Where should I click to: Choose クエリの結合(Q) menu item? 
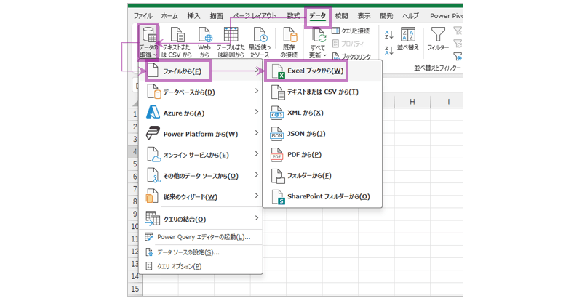pyautogui.click(x=201, y=219)
